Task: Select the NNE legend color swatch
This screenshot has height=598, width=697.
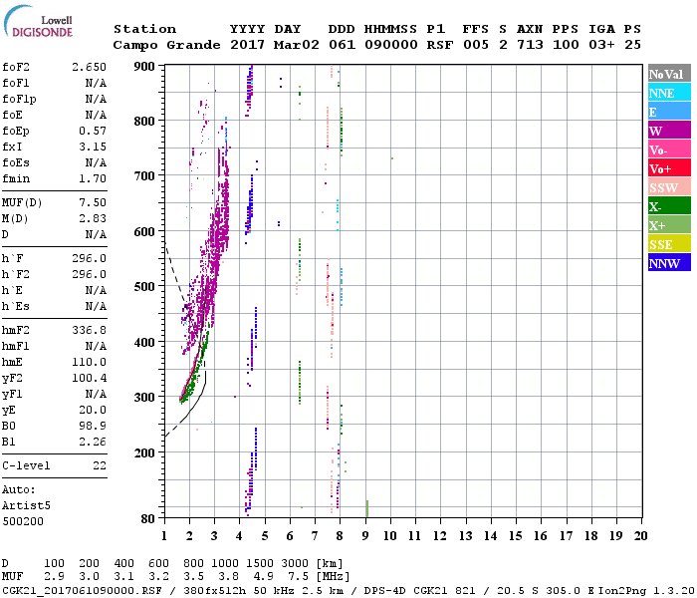Action: click(x=669, y=93)
